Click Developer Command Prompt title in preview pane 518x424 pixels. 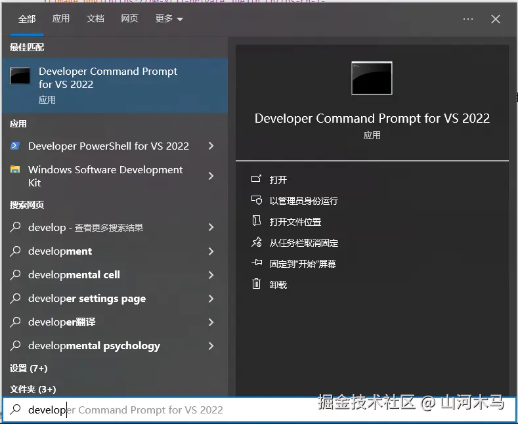[x=372, y=118]
